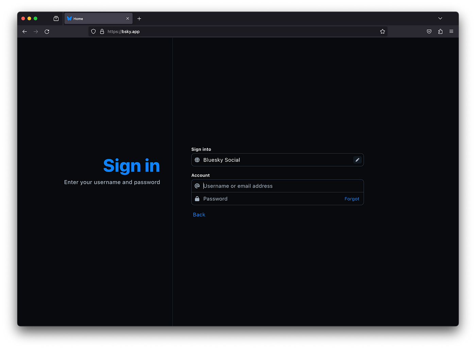The image size is (476, 349).
Task: Open a new browser tab
Action: tap(139, 19)
